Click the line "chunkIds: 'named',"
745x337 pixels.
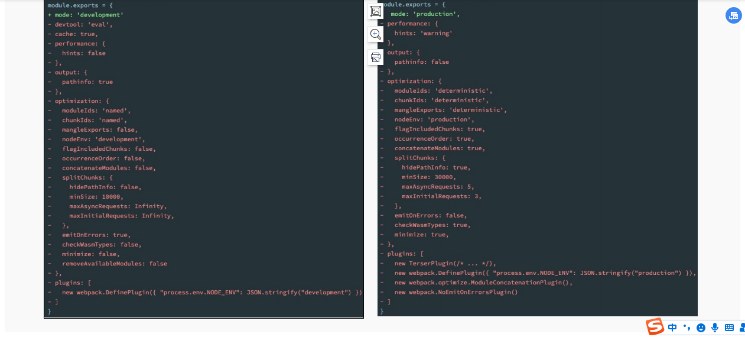pos(95,120)
